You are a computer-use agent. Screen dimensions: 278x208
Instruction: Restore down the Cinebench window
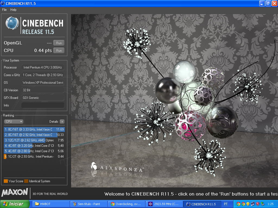click(x=268, y=3)
